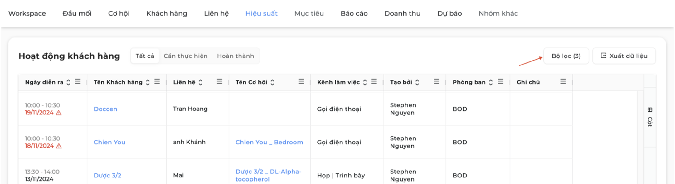Open Mục tiêu navigation item
675x184 pixels.
pos(309,13)
